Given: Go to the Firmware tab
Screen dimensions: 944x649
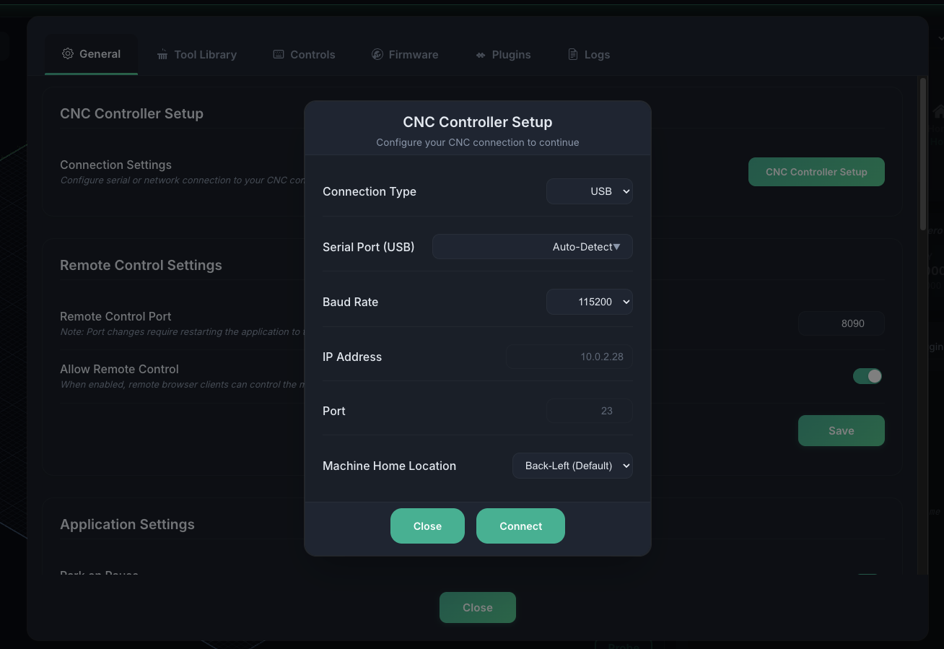Looking at the screenshot, I should pos(405,54).
